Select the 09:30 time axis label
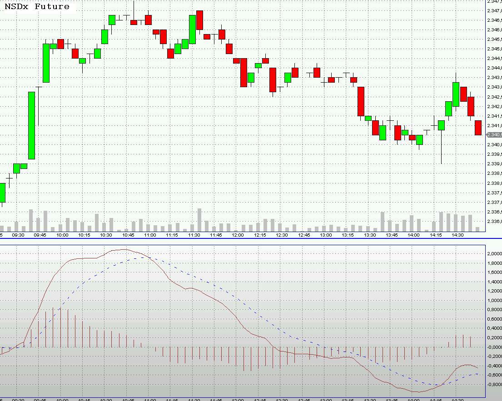This screenshot has height=401, width=502. tap(18, 235)
